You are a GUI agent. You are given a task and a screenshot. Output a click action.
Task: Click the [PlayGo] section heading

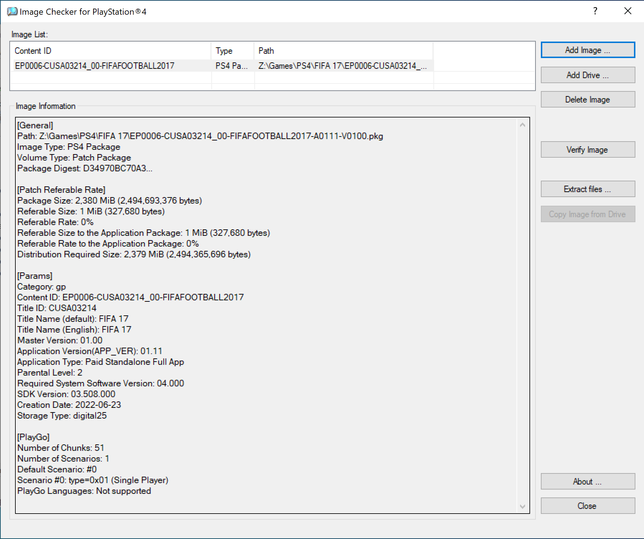pyautogui.click(x=33, y=437)
